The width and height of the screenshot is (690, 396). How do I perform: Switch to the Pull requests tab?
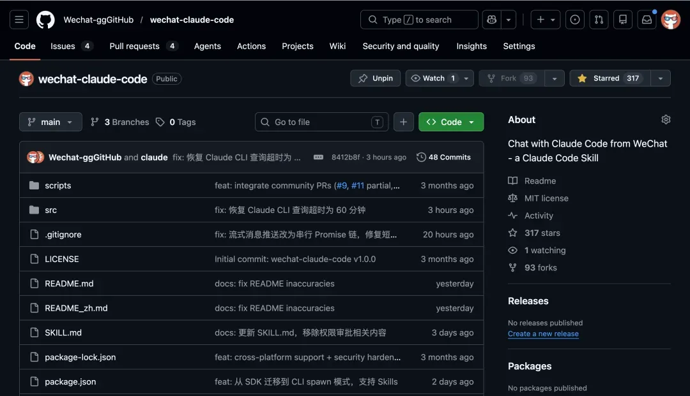coord(144,46)
